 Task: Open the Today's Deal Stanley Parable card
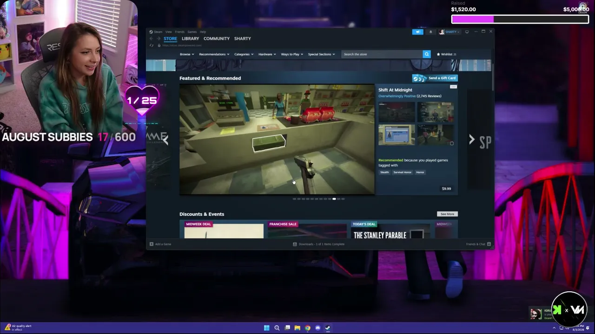pyautogui.click(x=390, y=230)
